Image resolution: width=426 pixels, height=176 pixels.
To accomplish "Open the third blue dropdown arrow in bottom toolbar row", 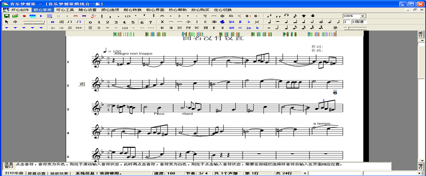I will point(24,28).
